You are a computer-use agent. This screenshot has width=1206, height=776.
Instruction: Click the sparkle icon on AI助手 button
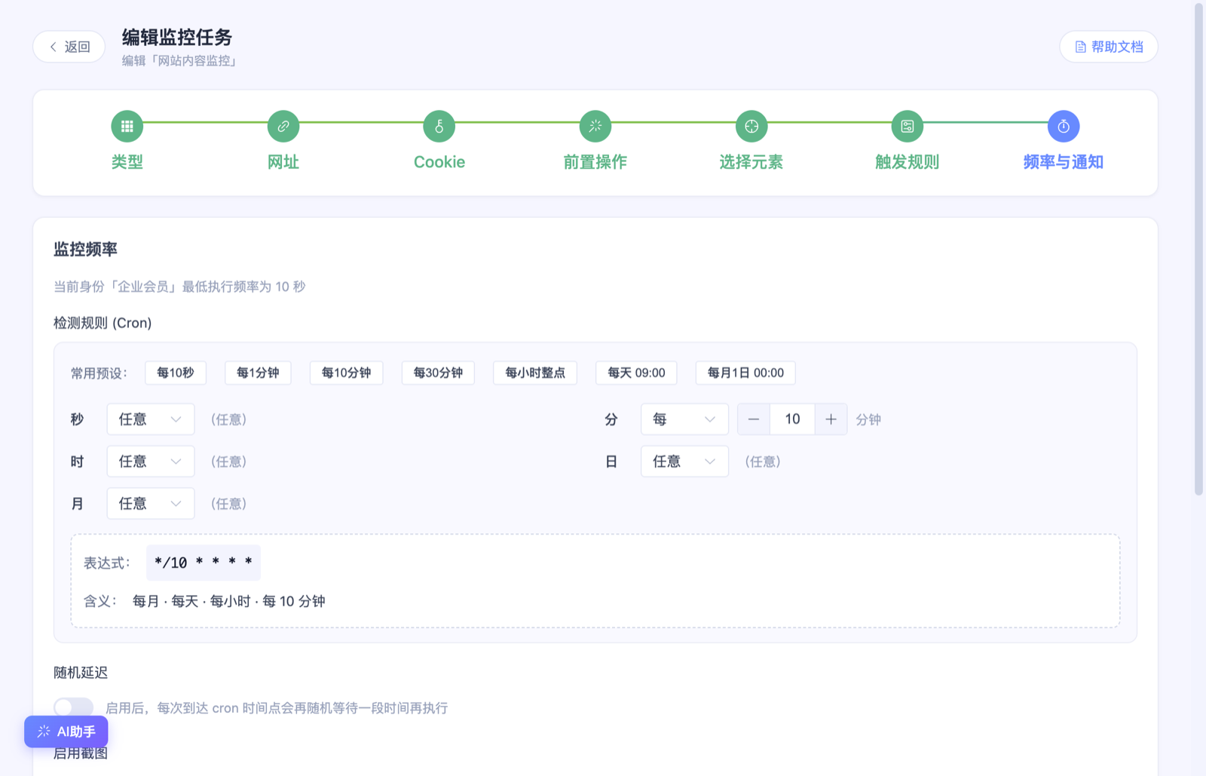pyautogui.click(x=44, y=732)
